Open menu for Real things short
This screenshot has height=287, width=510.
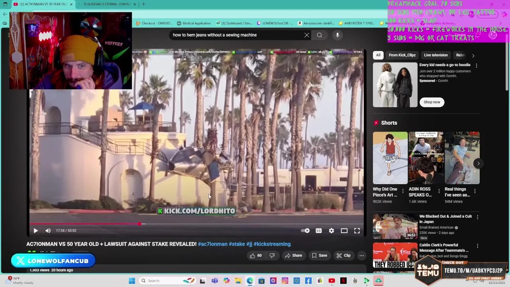click(x=475, y=191)
